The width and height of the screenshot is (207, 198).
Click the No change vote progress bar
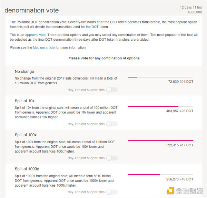(160, 77)
